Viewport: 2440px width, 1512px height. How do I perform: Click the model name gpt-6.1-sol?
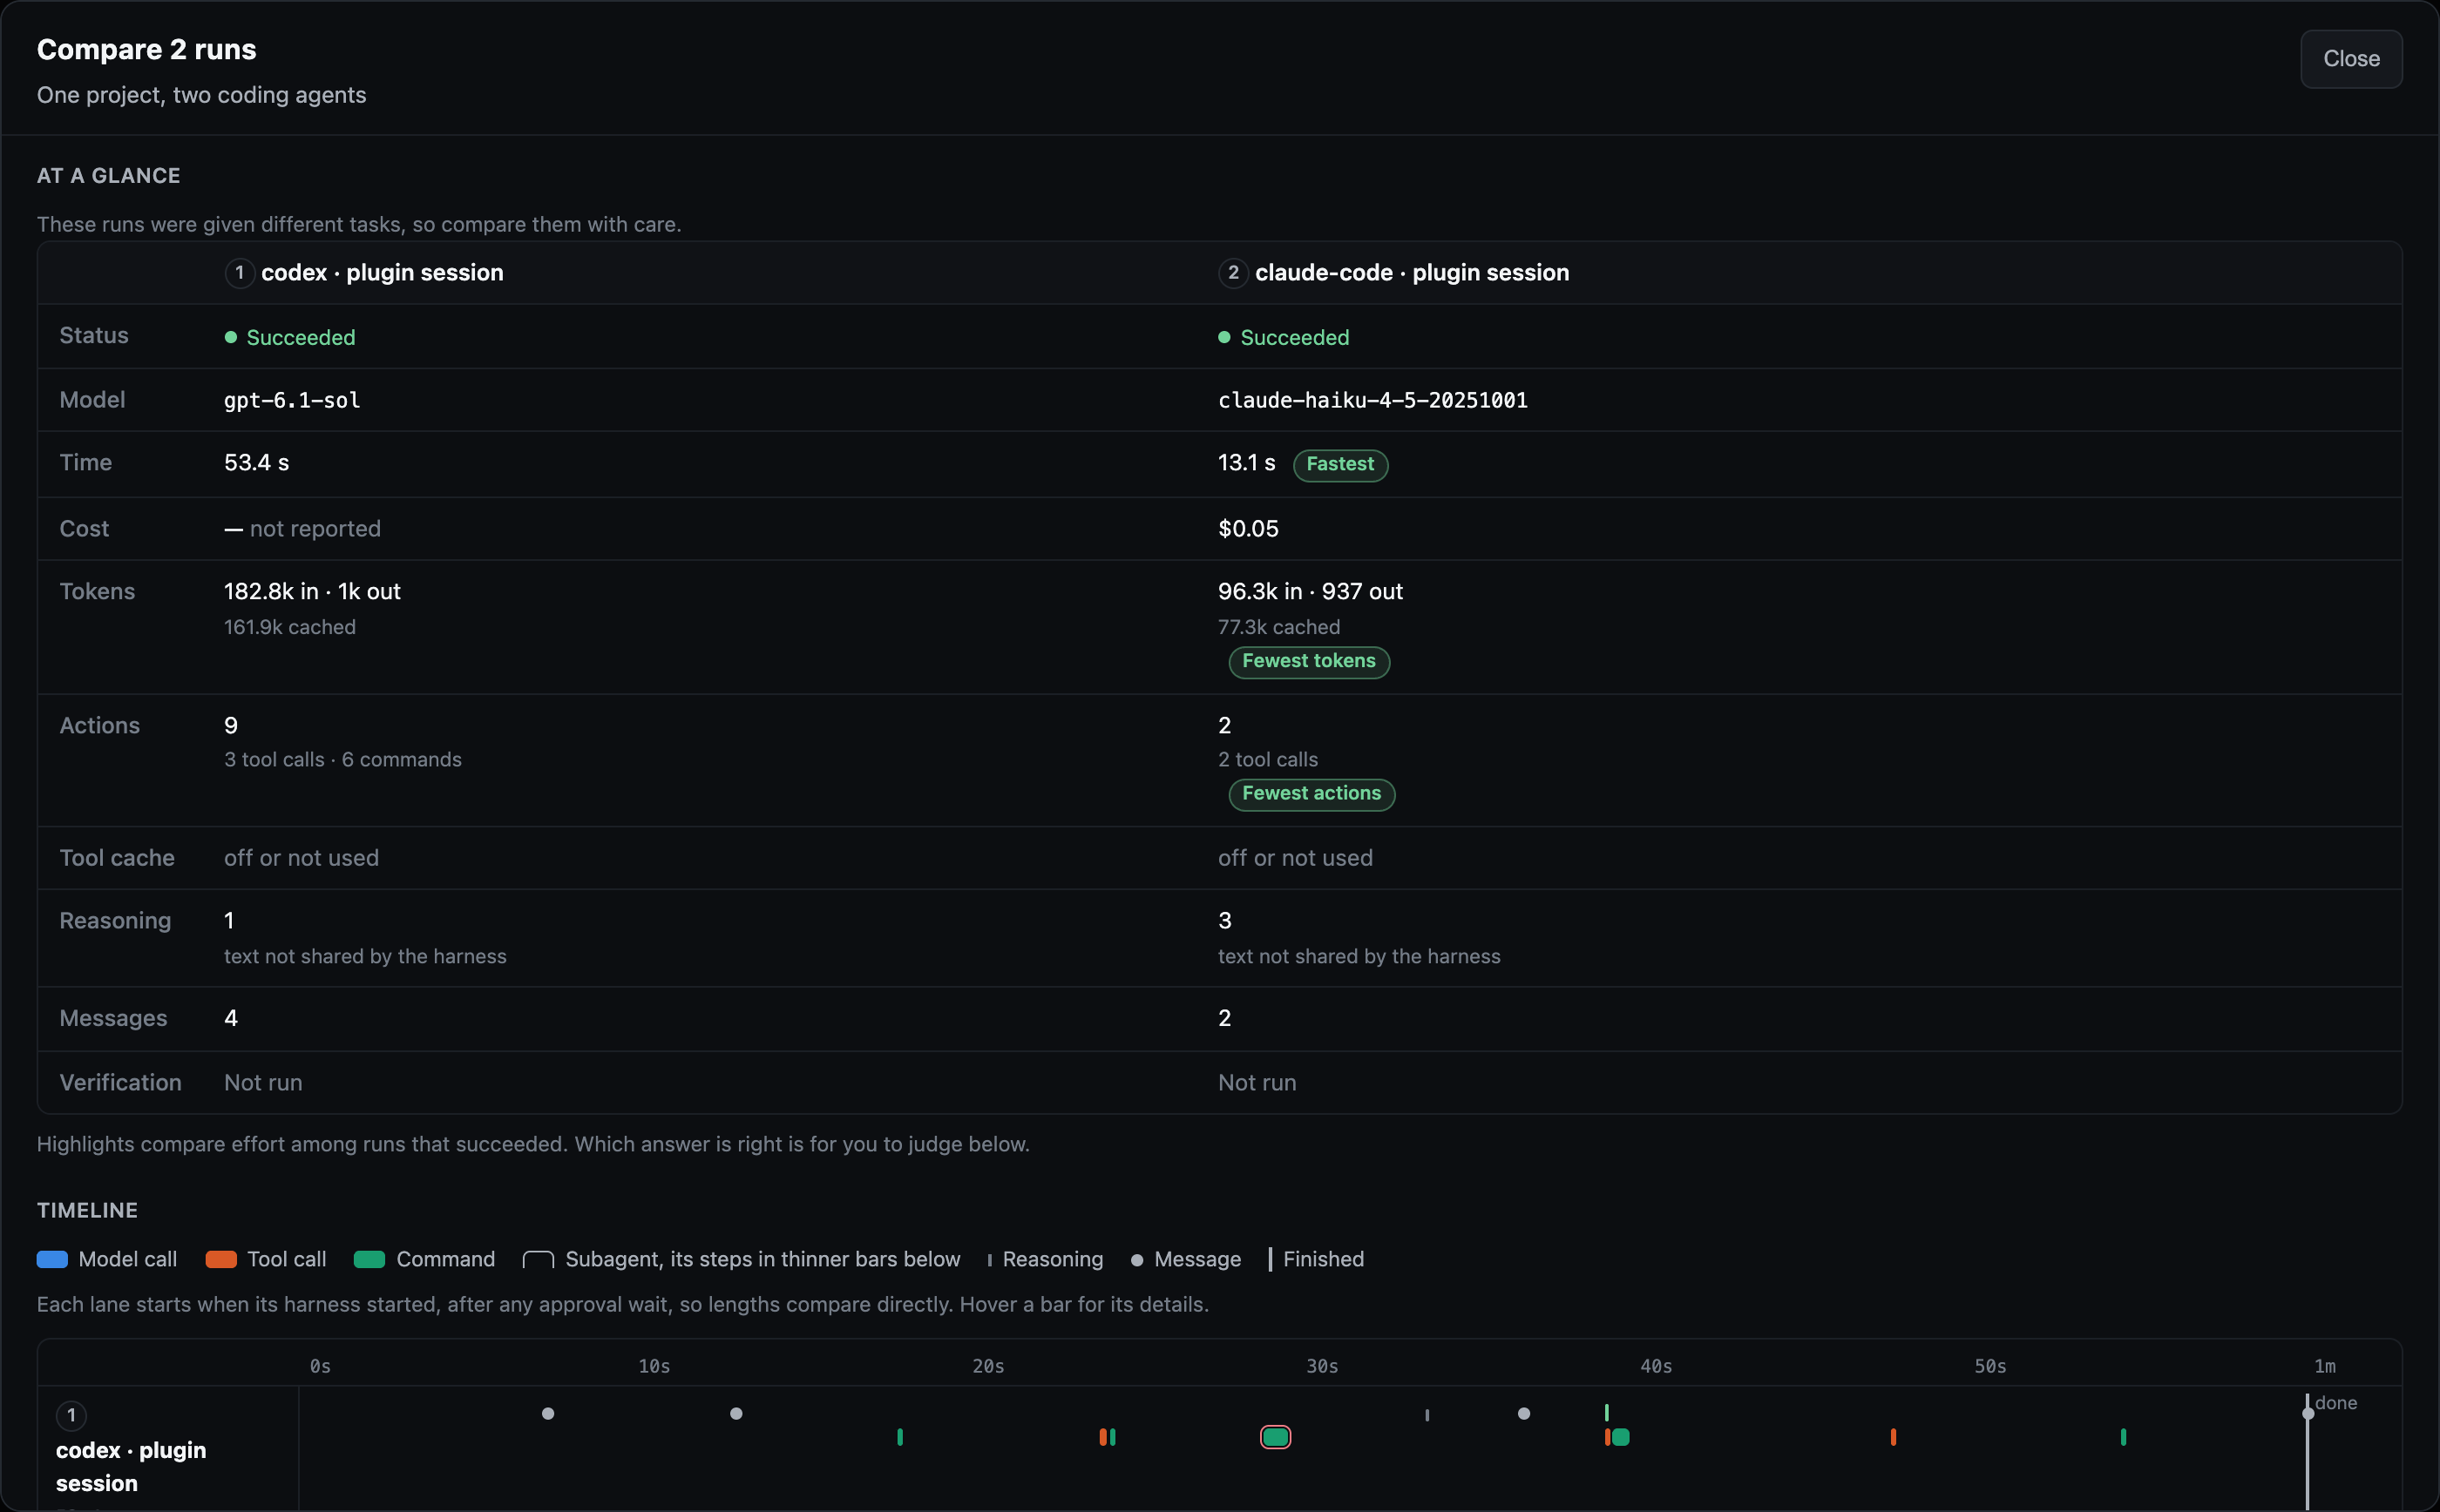click(292, 400)
